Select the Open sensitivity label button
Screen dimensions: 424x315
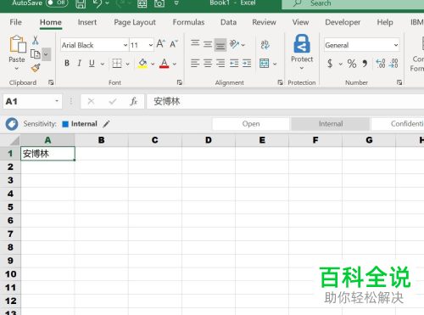click(x=251, y=124)
